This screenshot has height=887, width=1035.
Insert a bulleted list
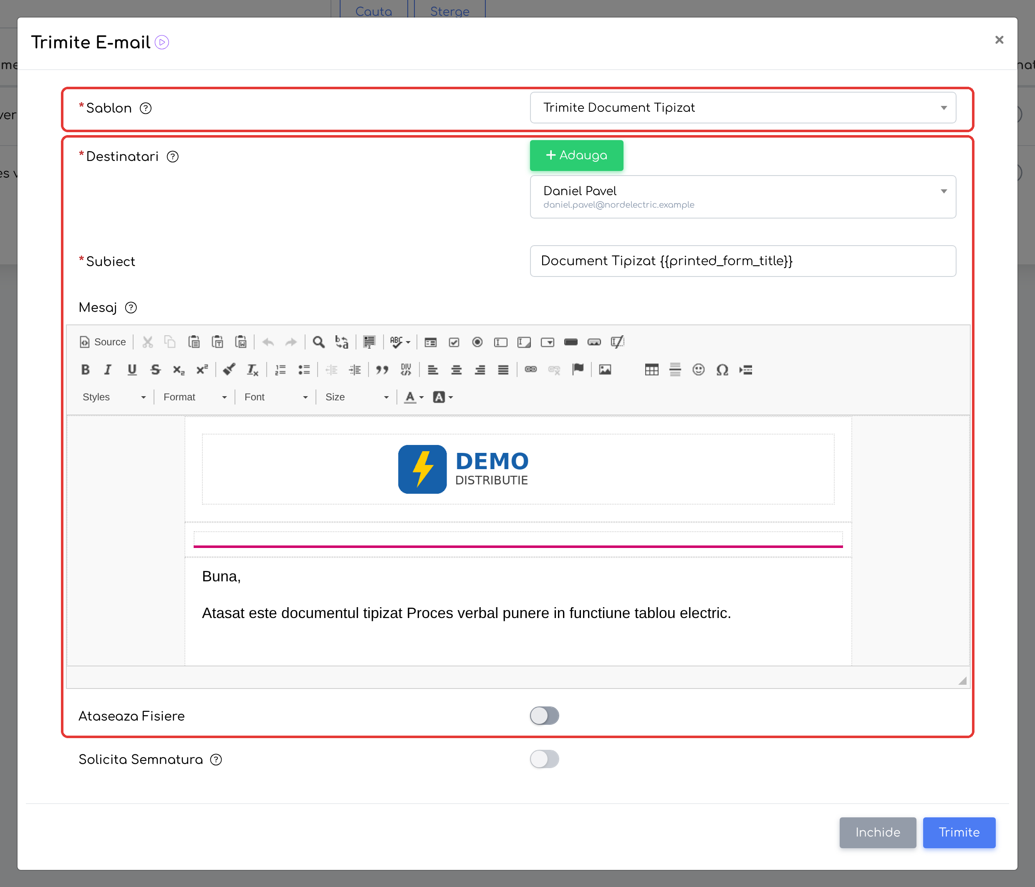(304, 370)
